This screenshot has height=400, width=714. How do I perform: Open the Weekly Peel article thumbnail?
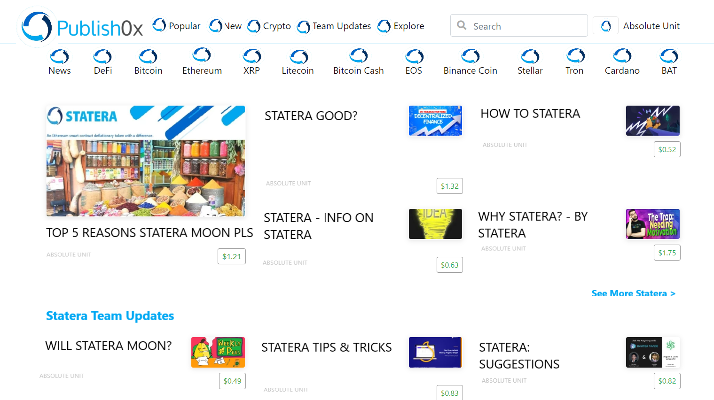[x=218, y=352]
